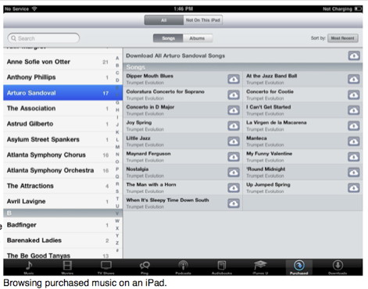The width and height of the screenshot is (368, 289).
Task: Download When It's Sleepy Time Down South icon
Action: click(234, 203)
